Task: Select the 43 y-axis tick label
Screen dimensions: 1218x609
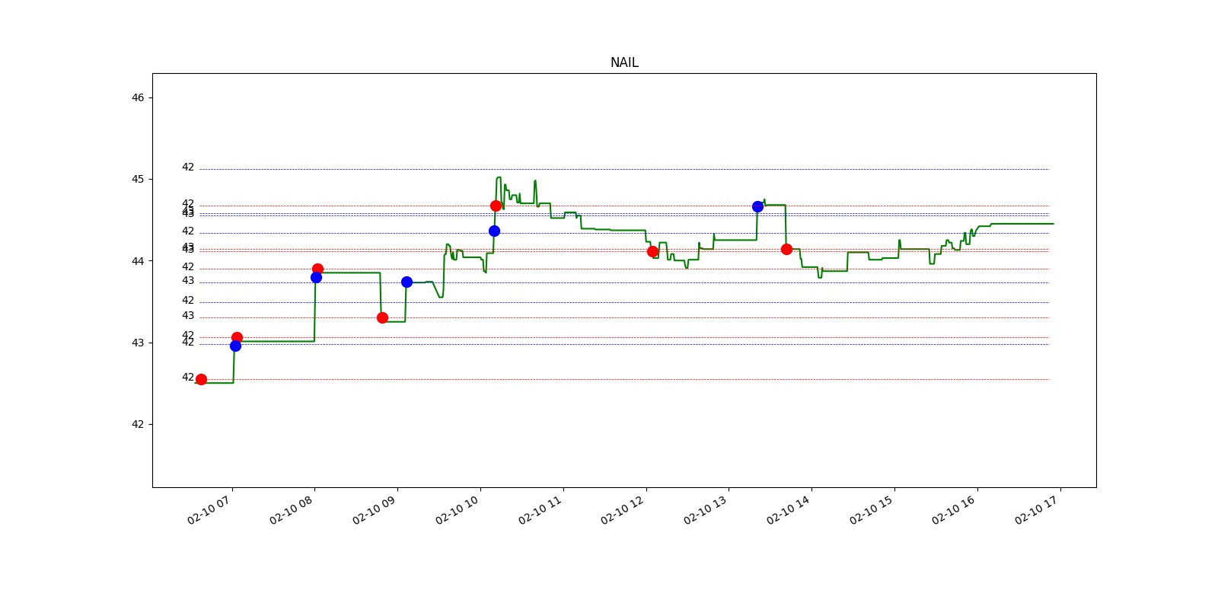Action: (138, 343)
